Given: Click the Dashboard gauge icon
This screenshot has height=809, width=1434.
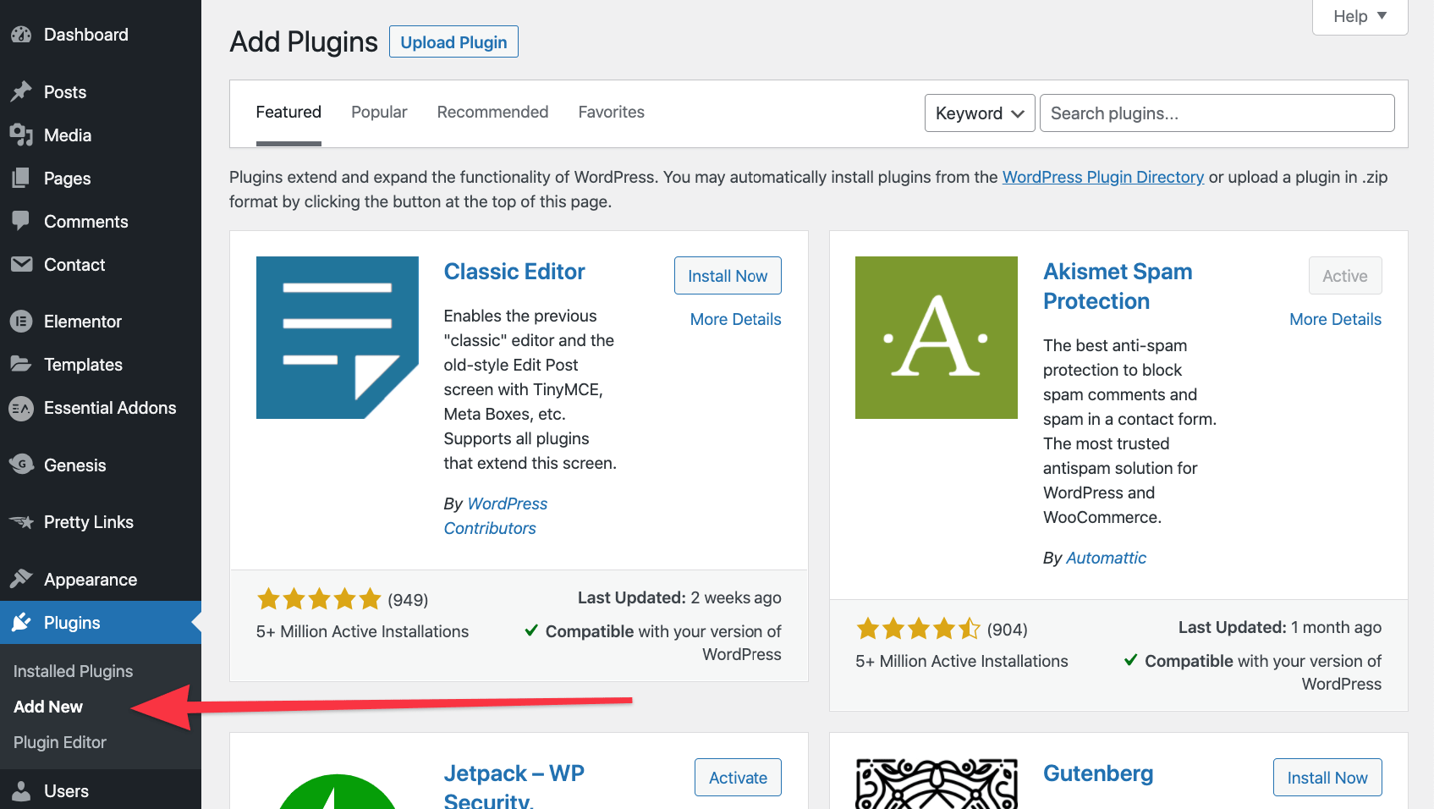Looking at the screenshot, I should pos(21,35).
